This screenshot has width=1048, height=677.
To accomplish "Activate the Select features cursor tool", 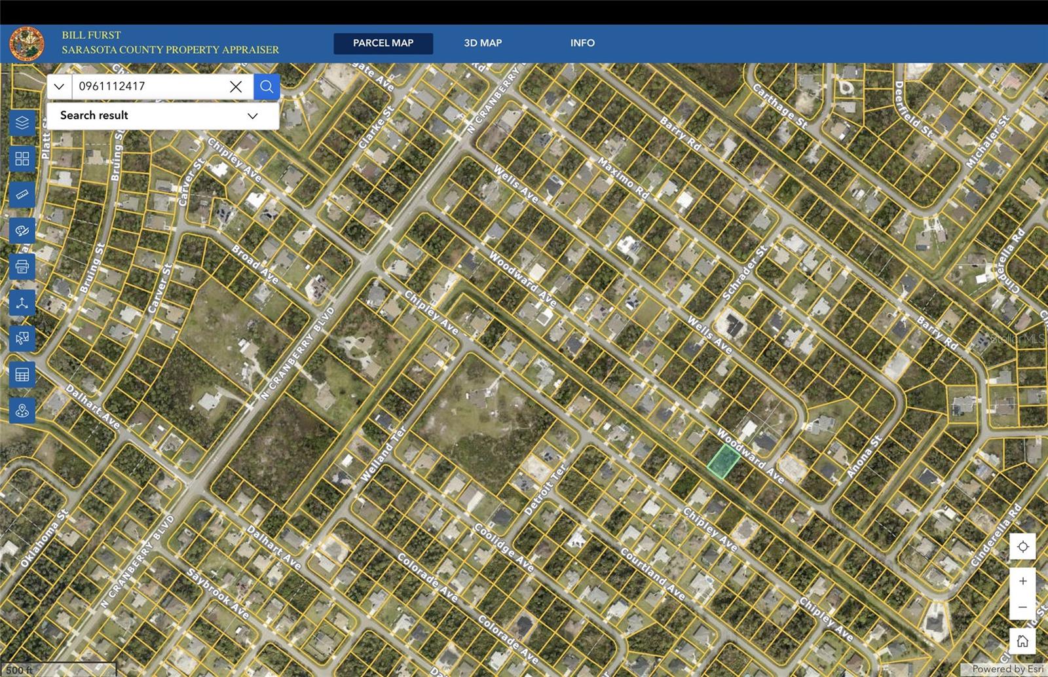I will click(x=22, y=338).
